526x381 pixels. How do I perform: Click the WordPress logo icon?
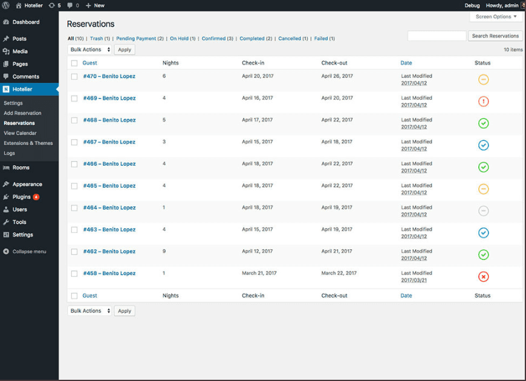coord(5,5)
